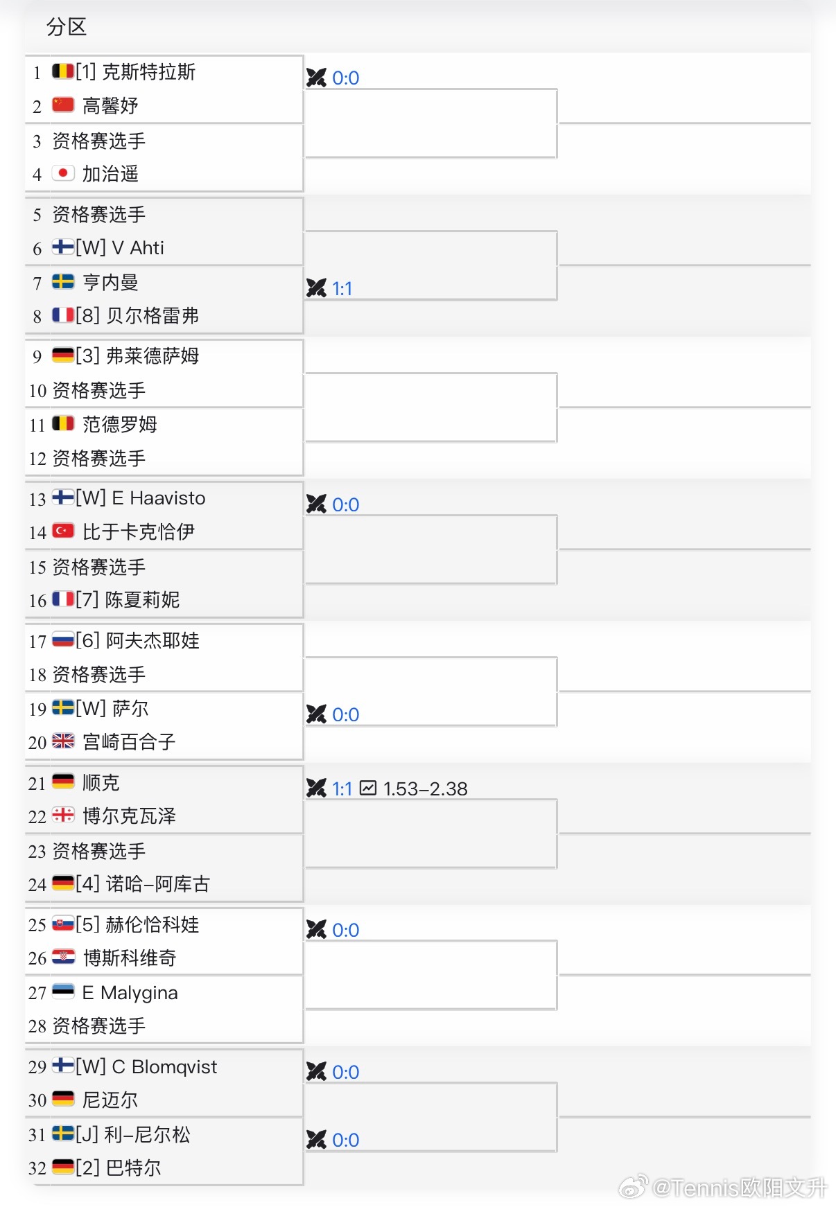Viewport: 836px width, 1207px height.
Task: Click rackets icon beside C Blomqvist match
Action: pos(317,1072)
